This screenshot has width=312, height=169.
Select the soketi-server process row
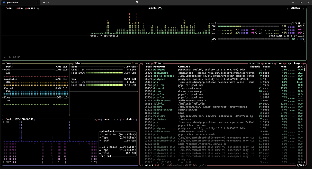[224, 110]
